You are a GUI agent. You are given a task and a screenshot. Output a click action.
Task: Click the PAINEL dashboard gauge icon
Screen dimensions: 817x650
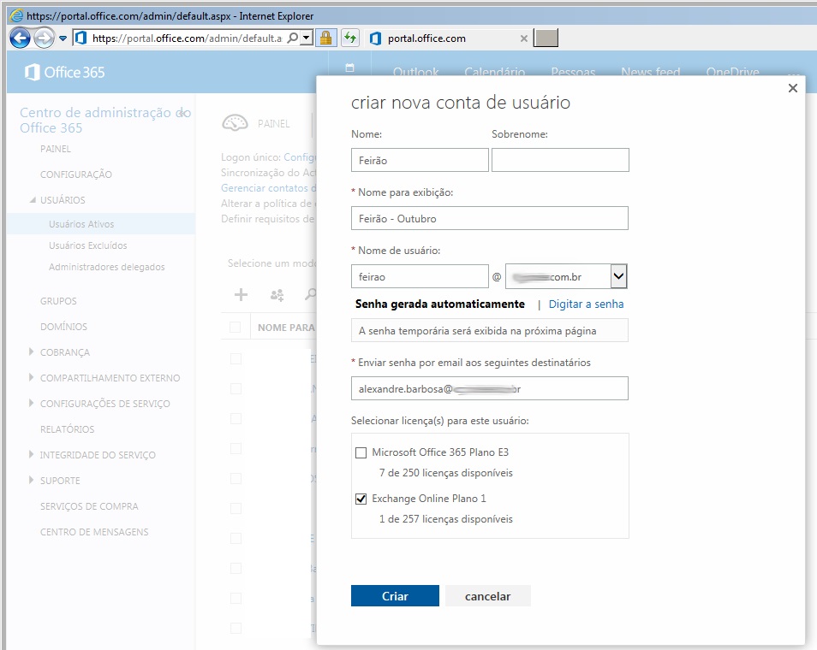click(235, 123)
